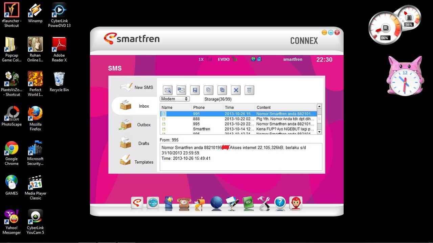
Task: Open the Mozilla Firefox desktop shortcut
Action: (35, 119)
